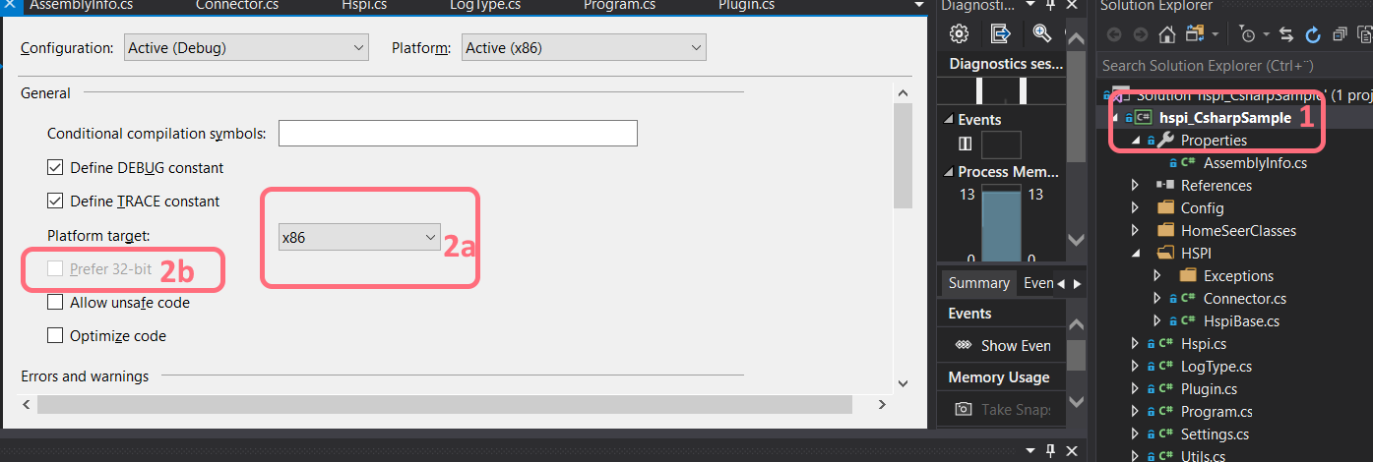Uncheck Define DEBUG constant
Image resolution: width=1373 pixels, height=462 pixels.
tap(55, 168)
